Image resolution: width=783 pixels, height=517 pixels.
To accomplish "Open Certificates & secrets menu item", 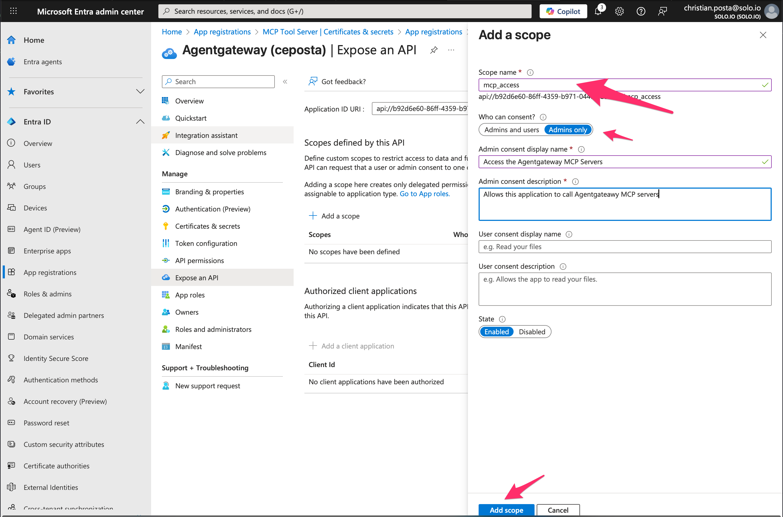I will [x=207, y=226].
